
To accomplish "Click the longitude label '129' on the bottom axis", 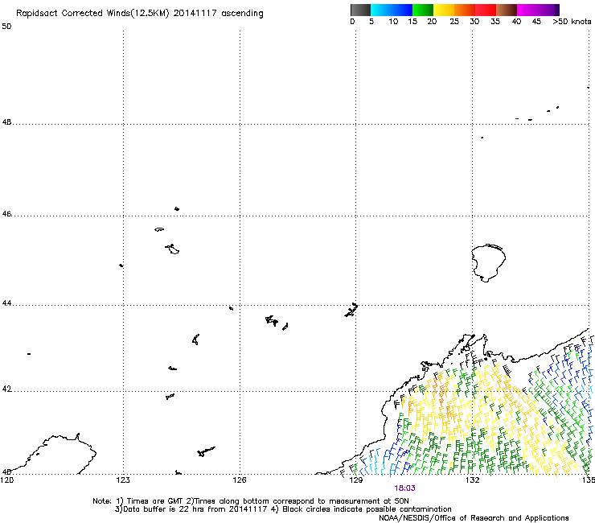I will coord(355,480).
